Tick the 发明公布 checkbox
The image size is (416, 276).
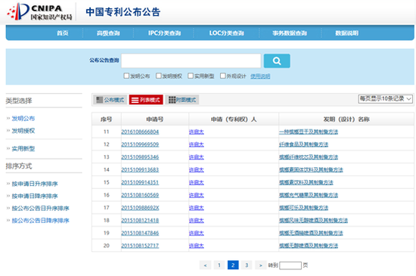126,76
